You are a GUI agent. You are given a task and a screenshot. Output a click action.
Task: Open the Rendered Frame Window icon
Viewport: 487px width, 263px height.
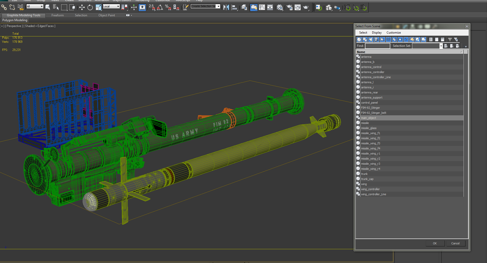pyautogui.click(x=297, y=7)
